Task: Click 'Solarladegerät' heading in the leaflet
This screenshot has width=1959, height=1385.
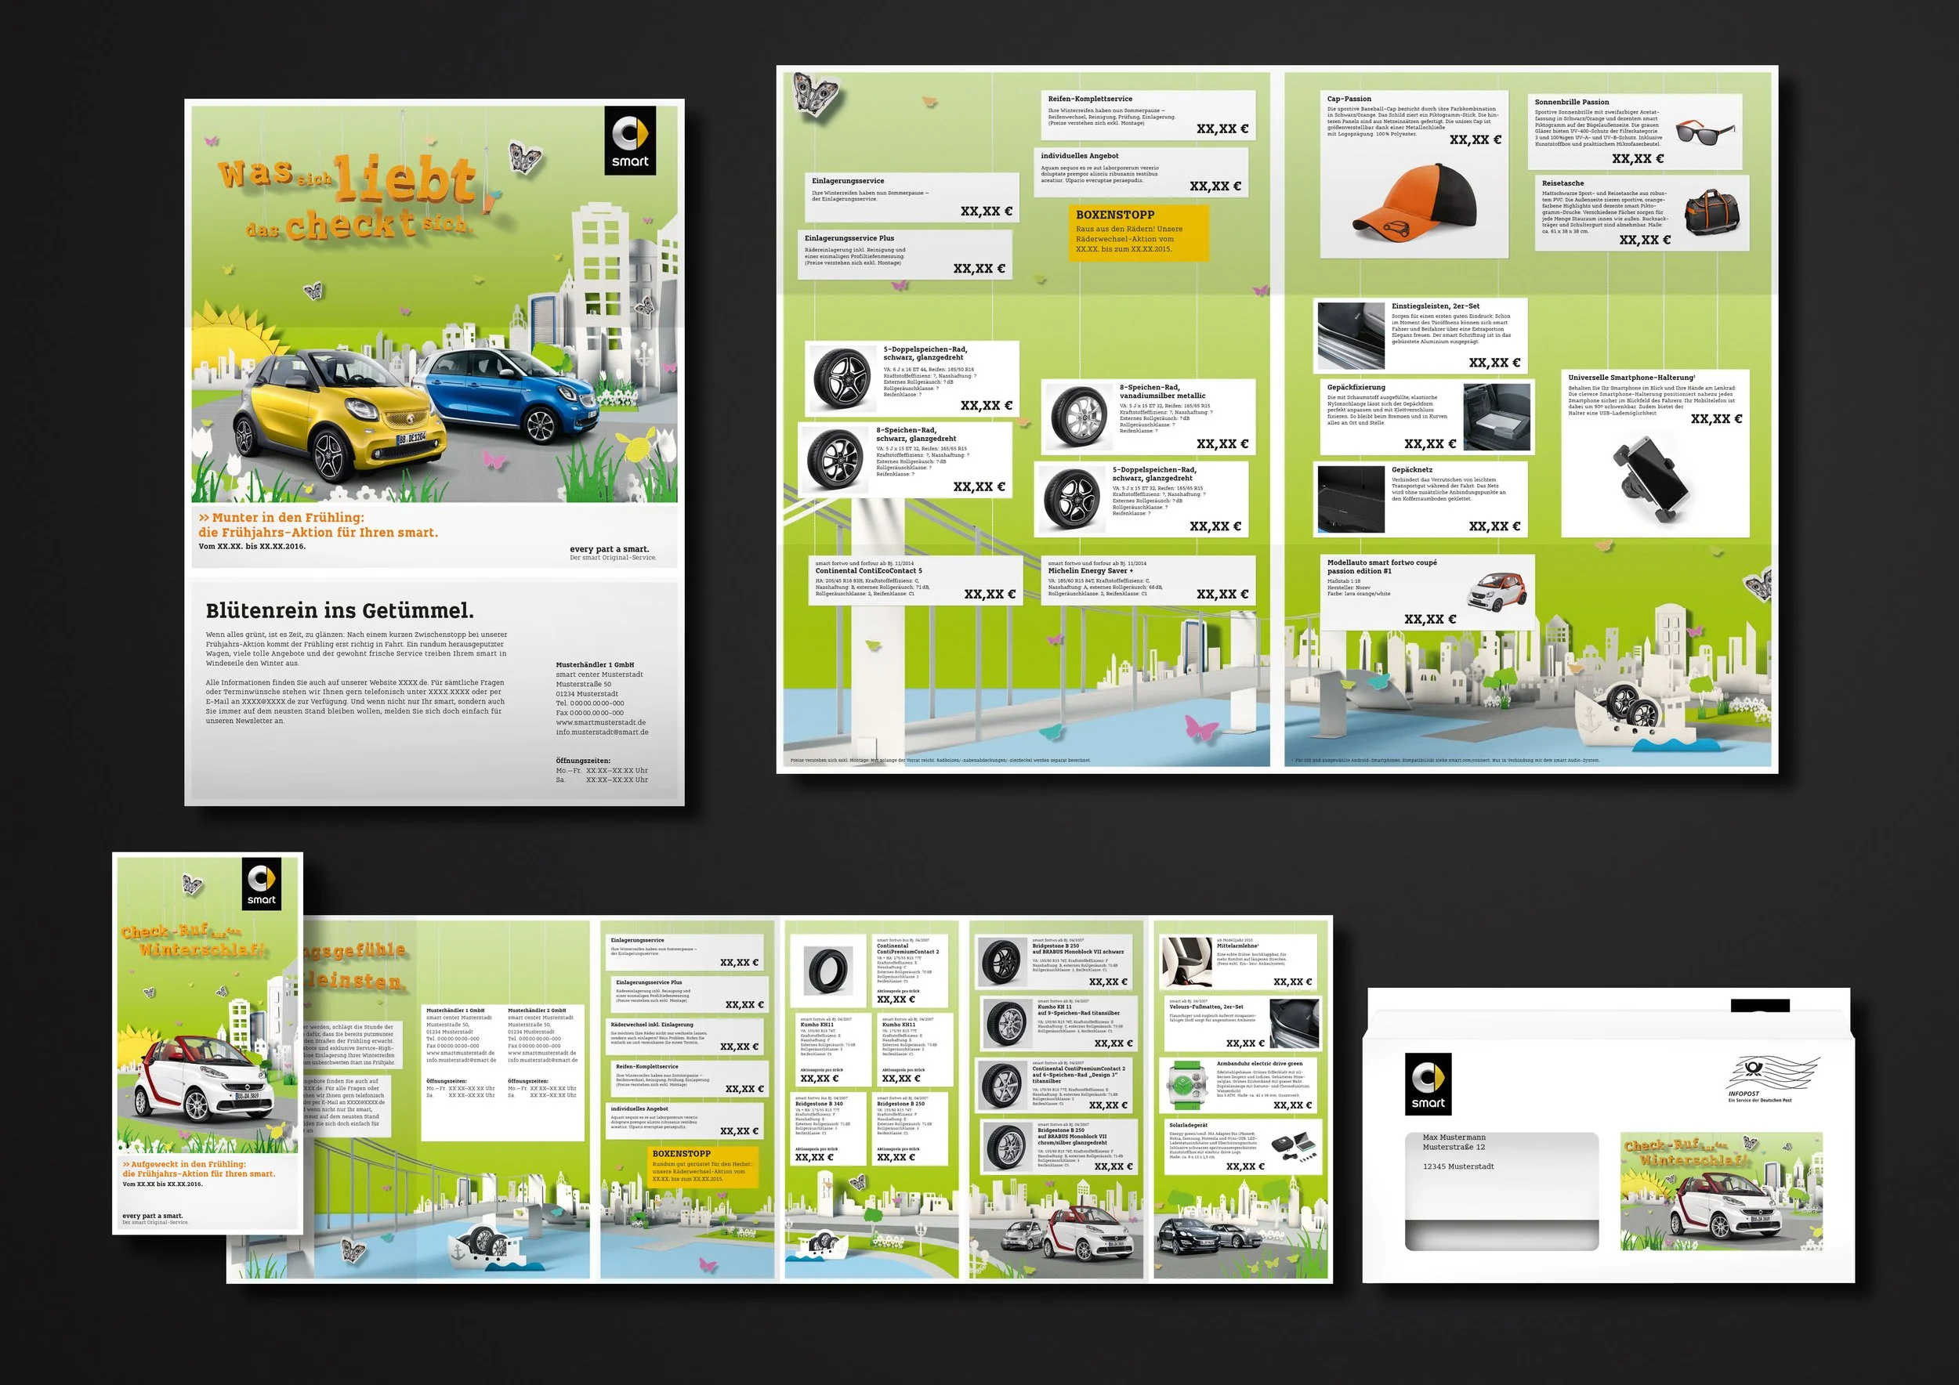Action: coord(1188,1125)
